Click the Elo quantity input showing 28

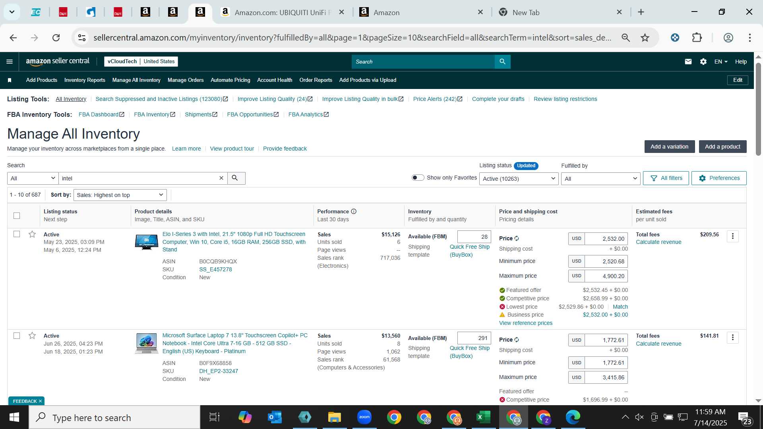point(474,237)
